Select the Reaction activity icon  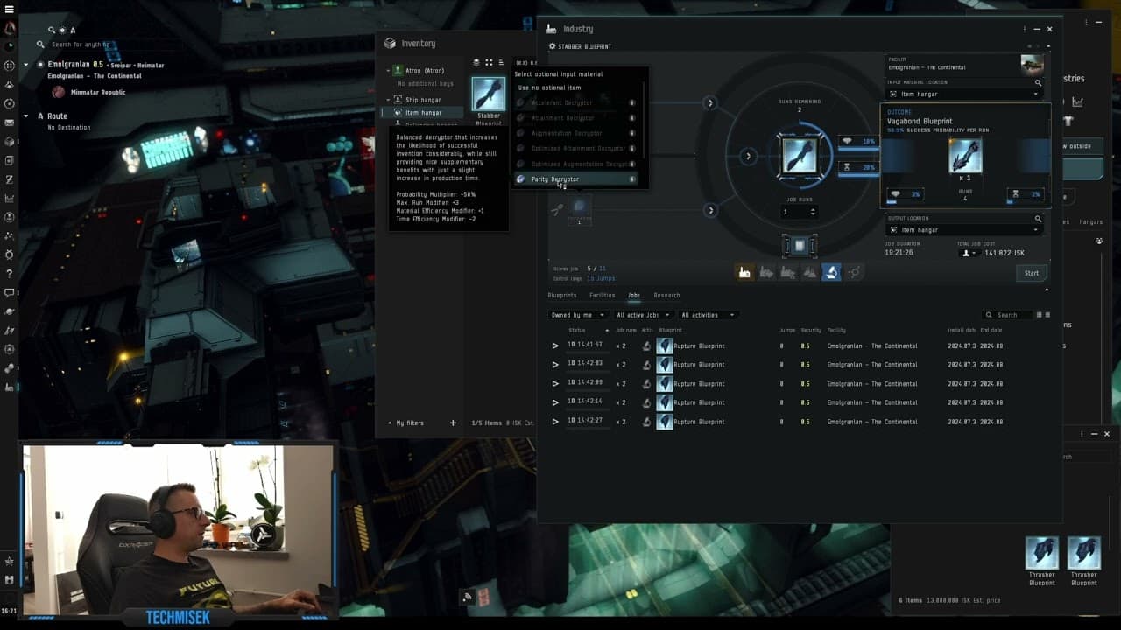[853, 273]
